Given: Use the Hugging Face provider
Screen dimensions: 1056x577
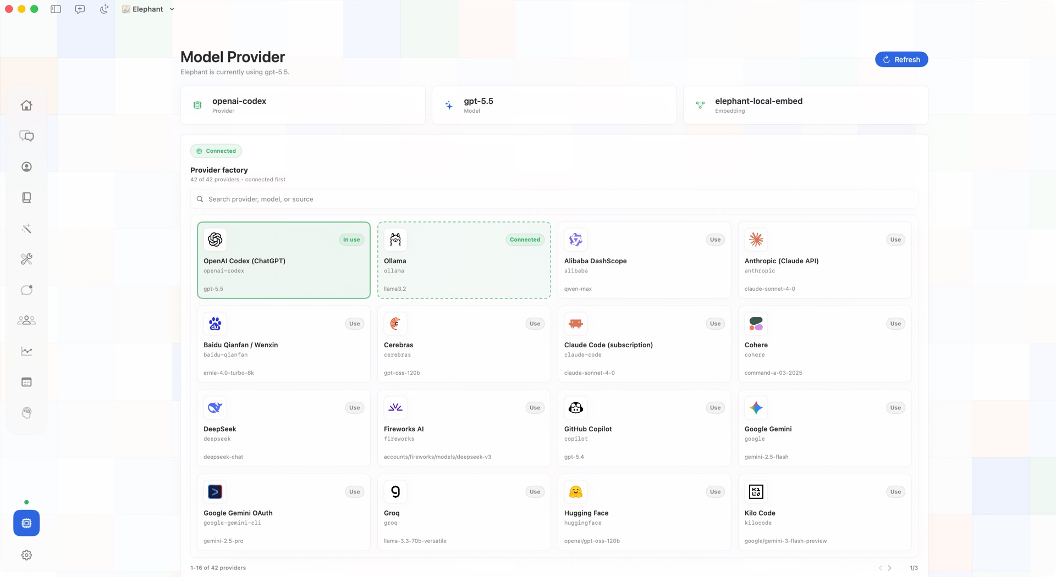Looking at the screenshot, I should click(715, 492).
